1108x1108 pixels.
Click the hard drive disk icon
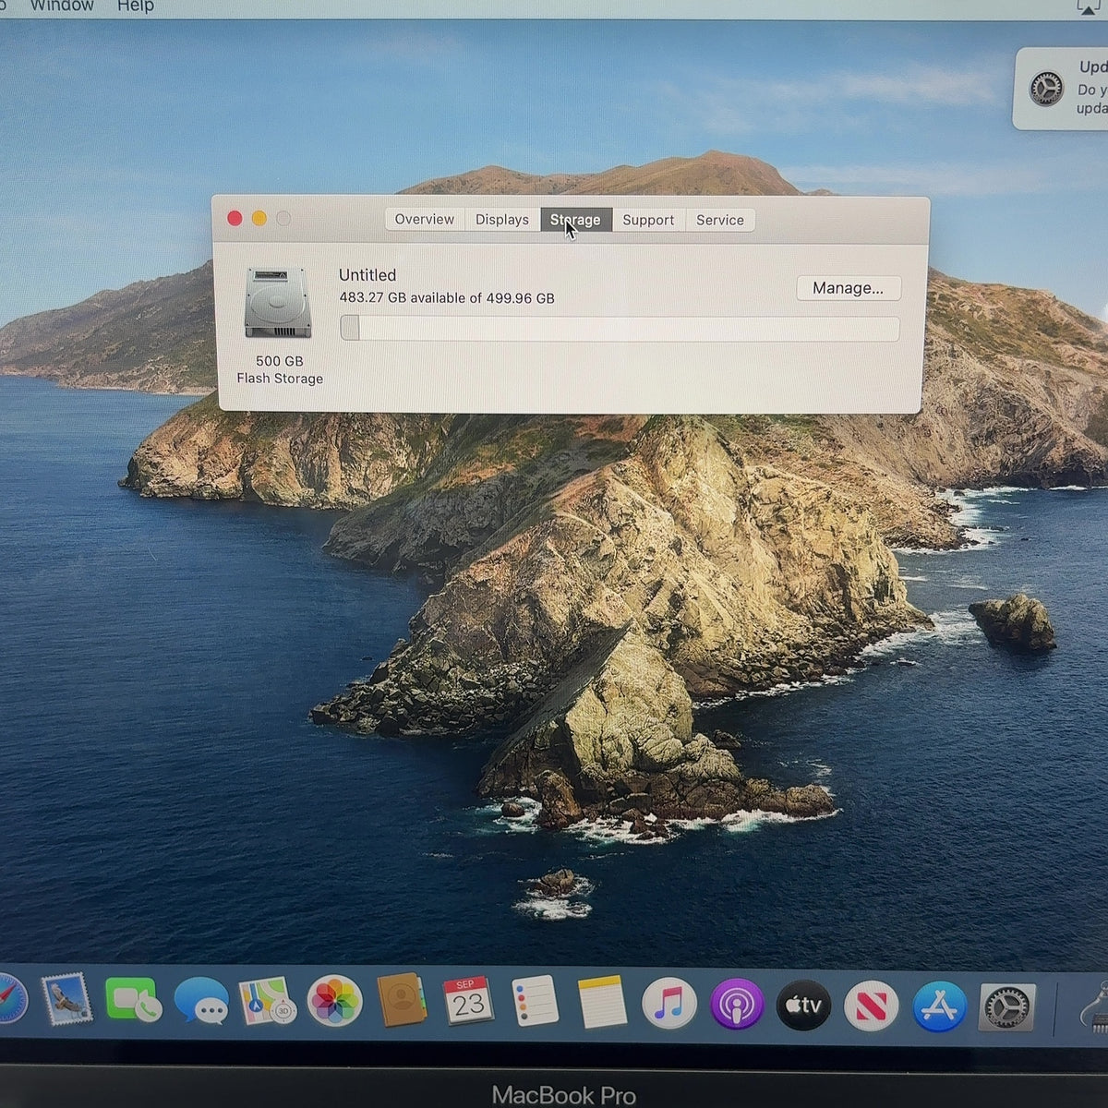(x=278, y=304)
